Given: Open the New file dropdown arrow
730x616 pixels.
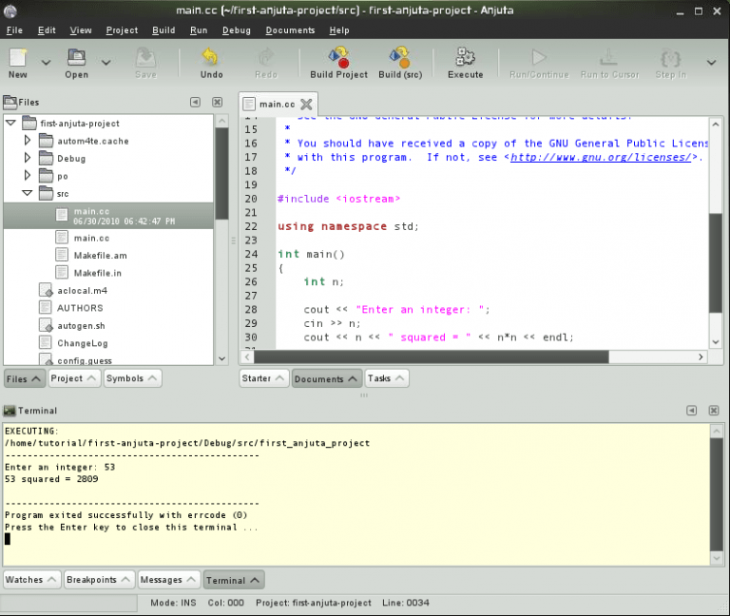Looking at the screenshot, I should pyautogui.click(x=46, y=62).
